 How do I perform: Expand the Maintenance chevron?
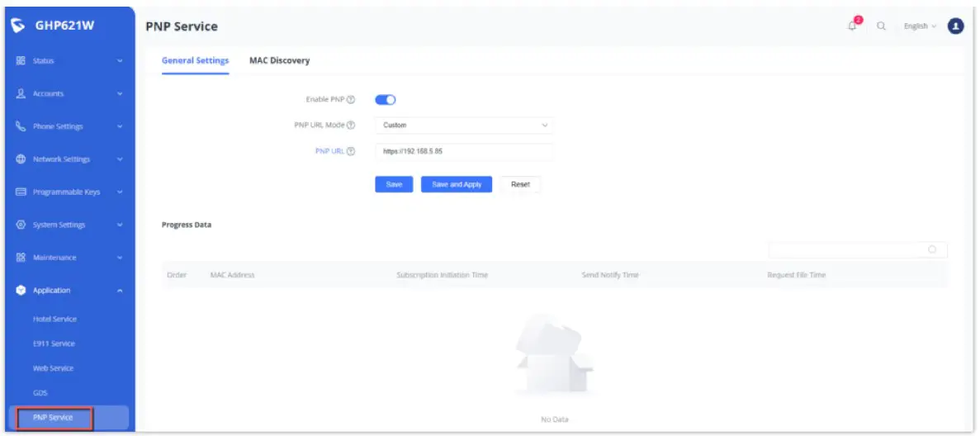(120, 258)
